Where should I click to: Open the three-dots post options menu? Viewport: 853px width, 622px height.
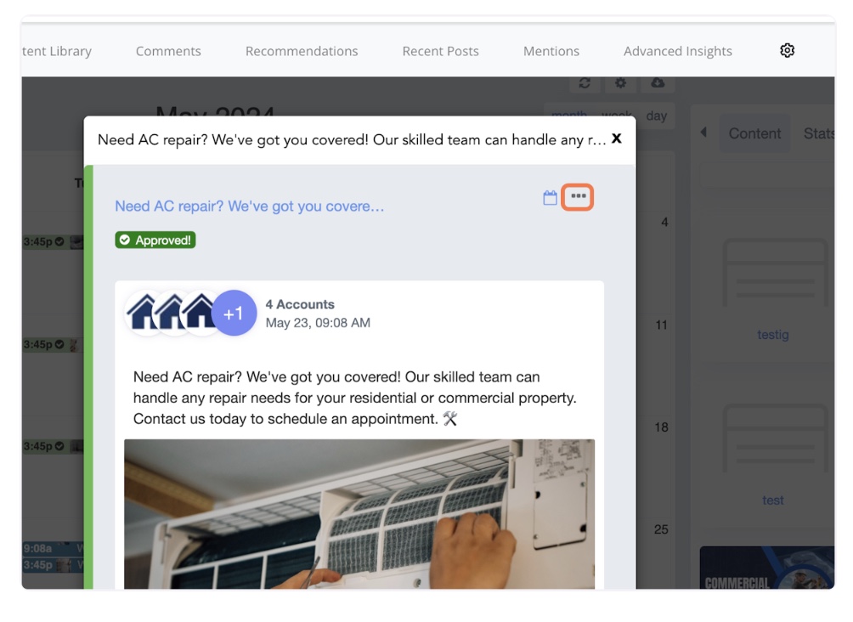(x=578, y=197)
